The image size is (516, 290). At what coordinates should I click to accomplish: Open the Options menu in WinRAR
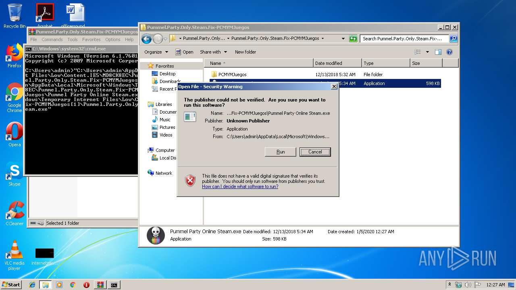(x=113, y=39)
